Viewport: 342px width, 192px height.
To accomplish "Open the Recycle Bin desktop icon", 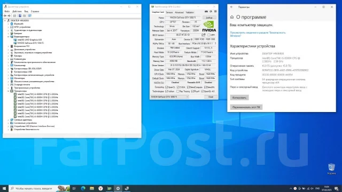I will (x=331, y=169).
